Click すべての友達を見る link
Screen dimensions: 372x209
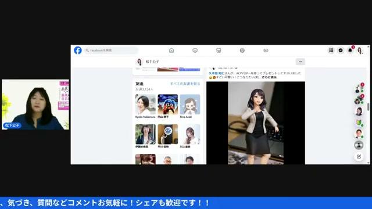click(185, 84)
